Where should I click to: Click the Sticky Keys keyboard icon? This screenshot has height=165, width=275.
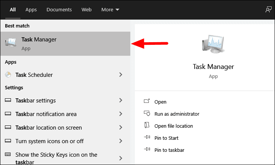pyautogui.click(x=8, y=154)
